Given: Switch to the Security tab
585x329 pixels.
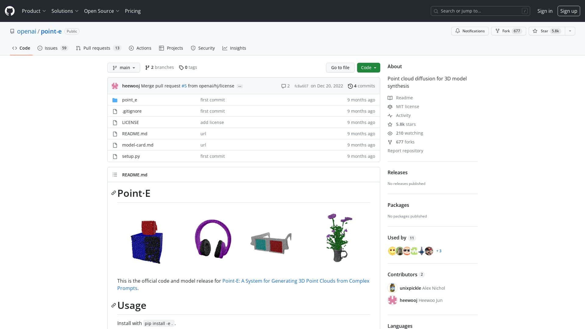Looking at the screenshot, I should pyautogui.click(x=203, y=48).
